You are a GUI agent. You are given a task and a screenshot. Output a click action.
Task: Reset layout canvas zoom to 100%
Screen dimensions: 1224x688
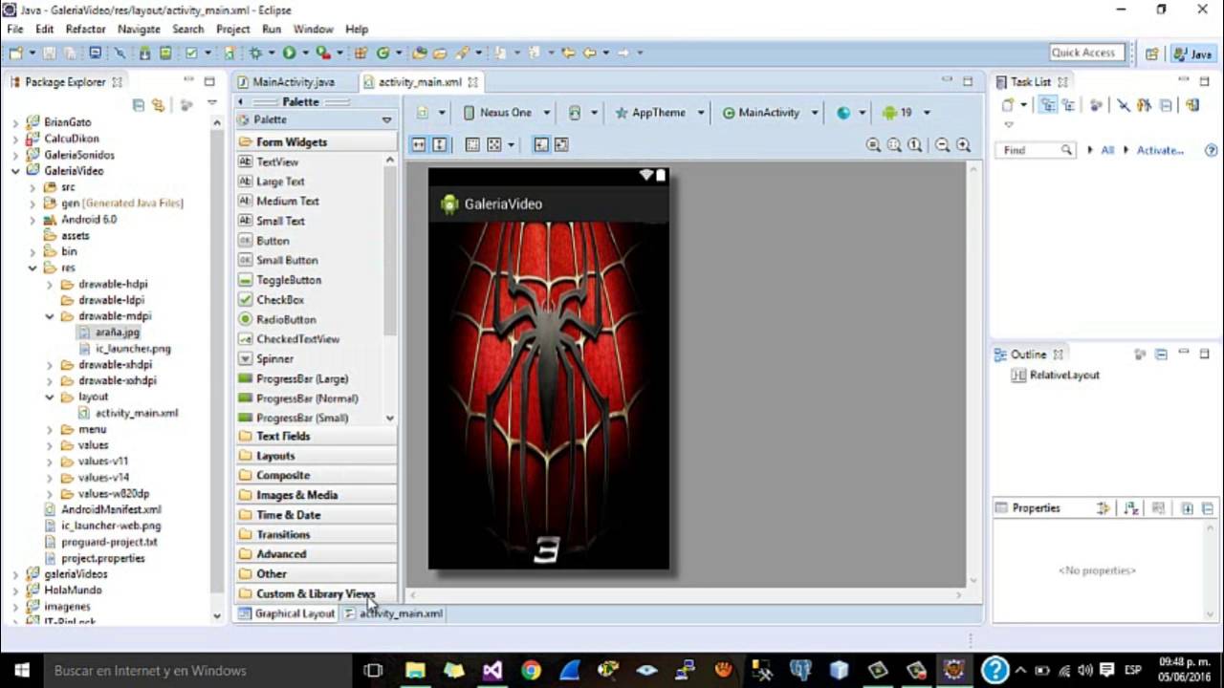[915, 145]
